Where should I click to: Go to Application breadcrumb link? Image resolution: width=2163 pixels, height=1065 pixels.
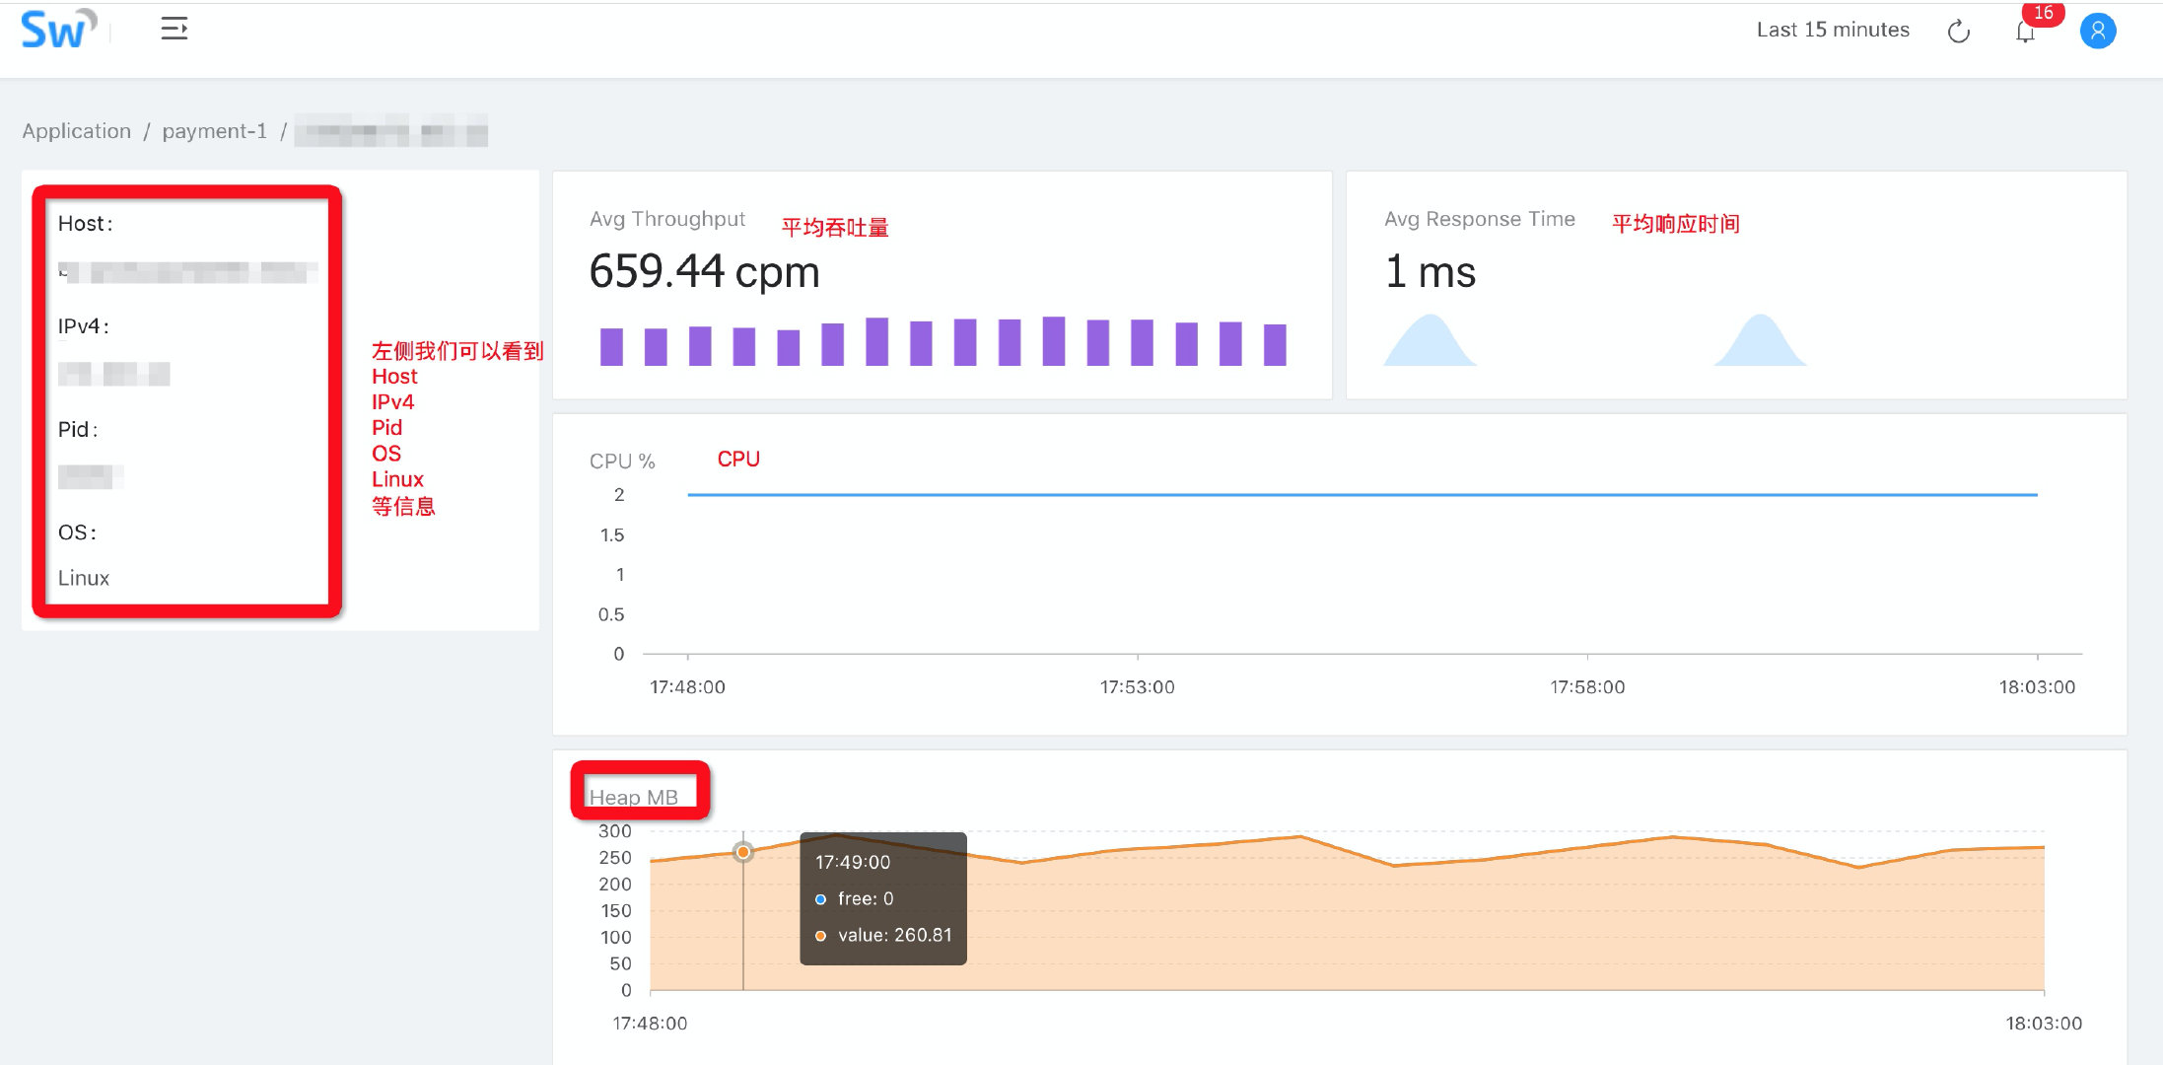click(x=77, y=131)
